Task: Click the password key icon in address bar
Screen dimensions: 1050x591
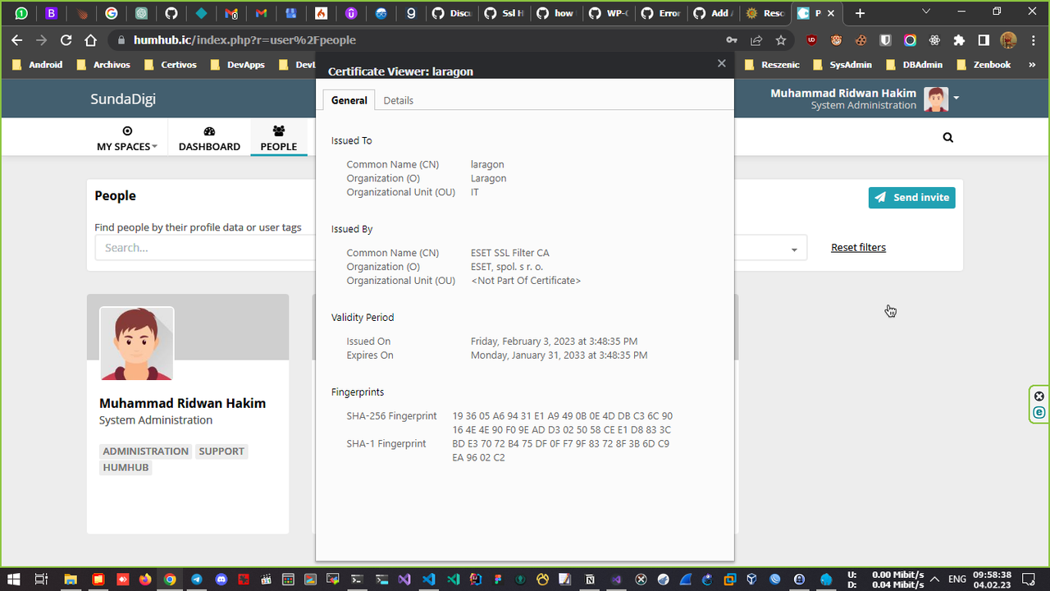Action: [732, 40]
